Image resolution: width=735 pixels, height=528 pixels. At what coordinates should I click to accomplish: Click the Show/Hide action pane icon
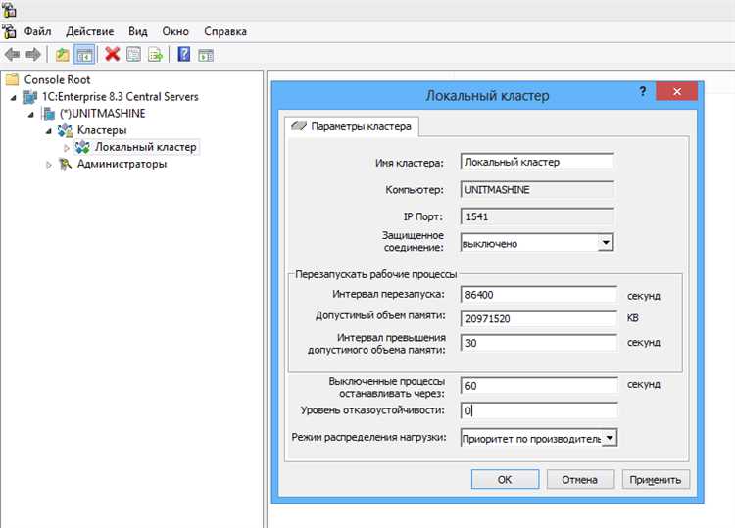(206, 55)
